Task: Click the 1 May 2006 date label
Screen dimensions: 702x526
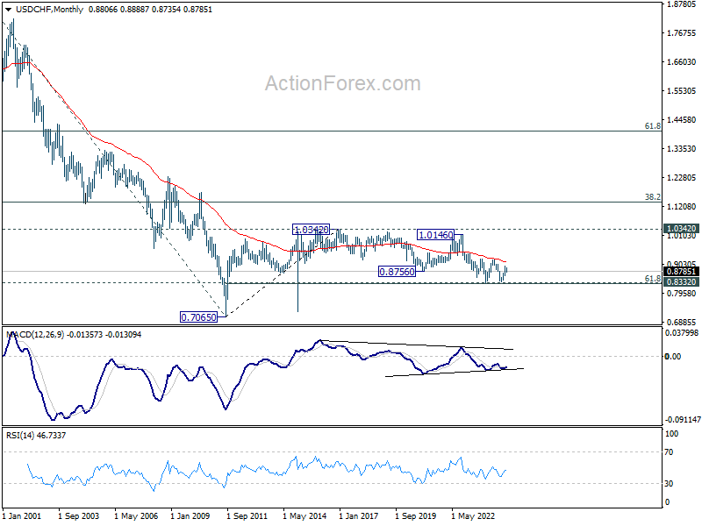Action: pos(136,515)
